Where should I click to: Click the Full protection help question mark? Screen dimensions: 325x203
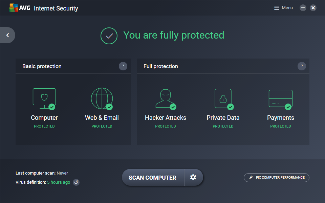302,66
